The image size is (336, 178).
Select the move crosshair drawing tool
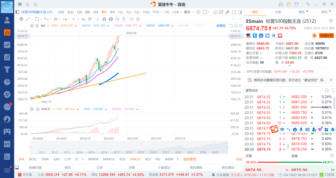(21, 19)
